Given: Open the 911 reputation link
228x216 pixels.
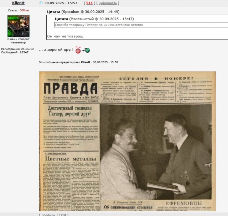Looking at the screenshot, I should click(89, 3).
